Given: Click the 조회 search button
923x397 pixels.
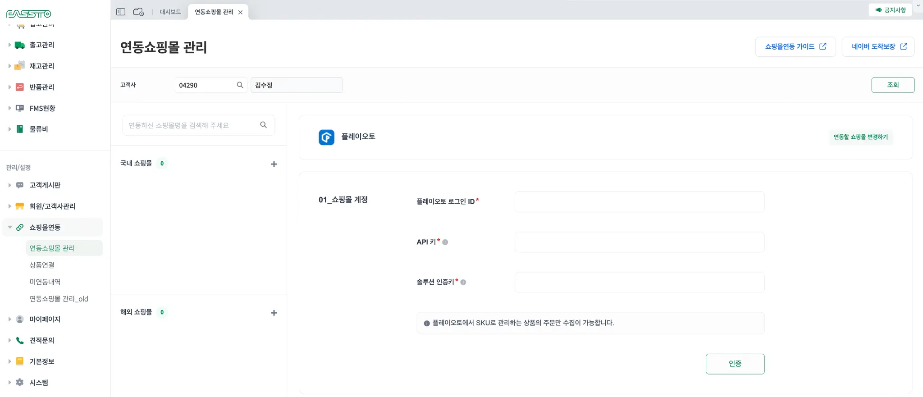Looking at the screenshot, I should 893,85.
